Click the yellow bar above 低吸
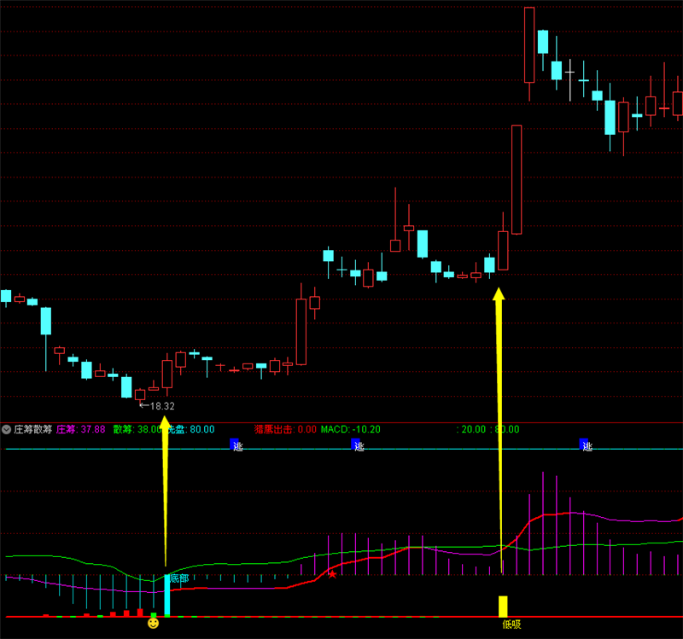Screen dimensions: 683x639 pos(503,607)
